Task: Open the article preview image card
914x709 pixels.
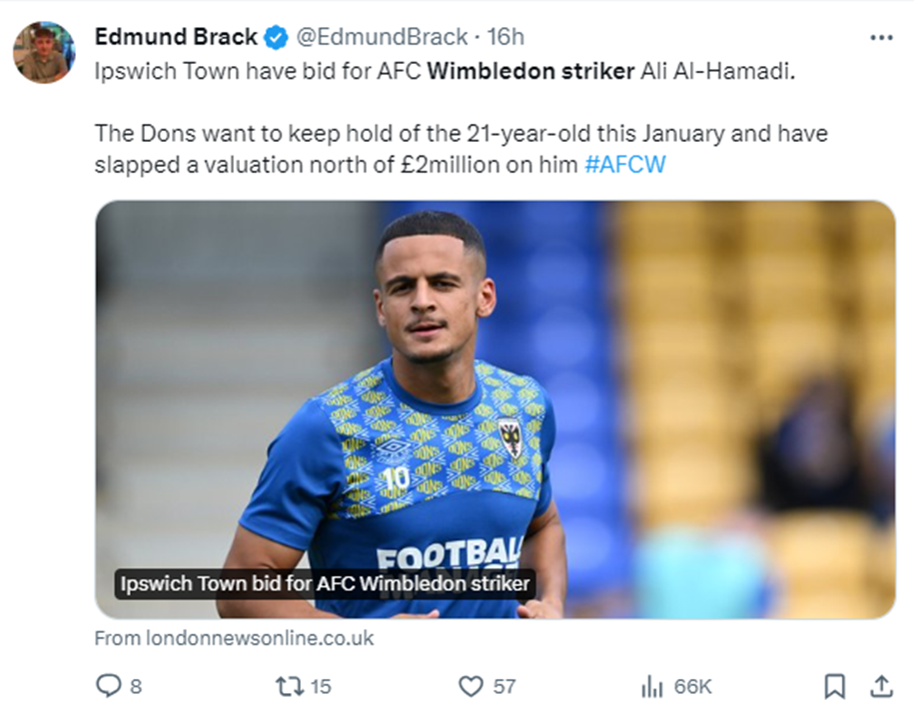Action: 495,409
